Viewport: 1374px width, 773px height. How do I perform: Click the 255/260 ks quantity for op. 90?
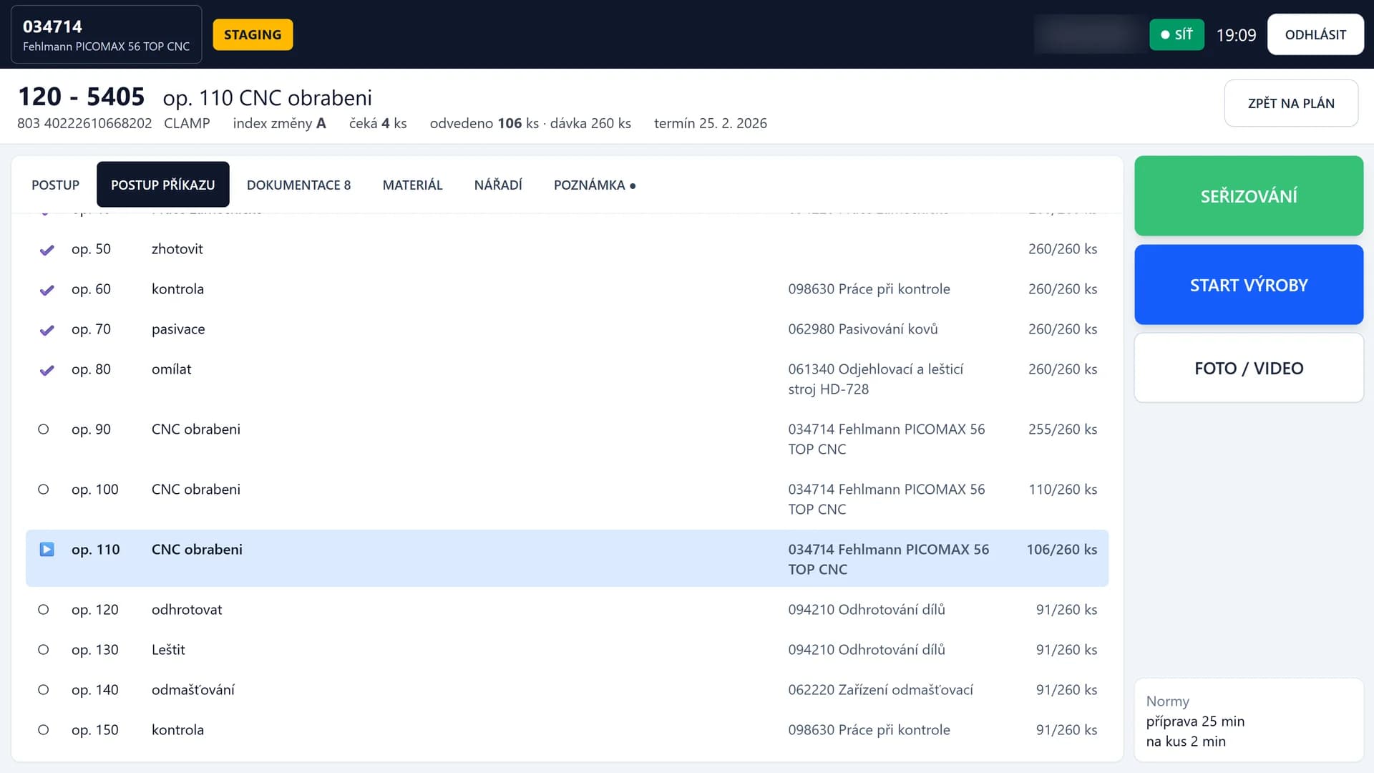(x=1062, y=429)
